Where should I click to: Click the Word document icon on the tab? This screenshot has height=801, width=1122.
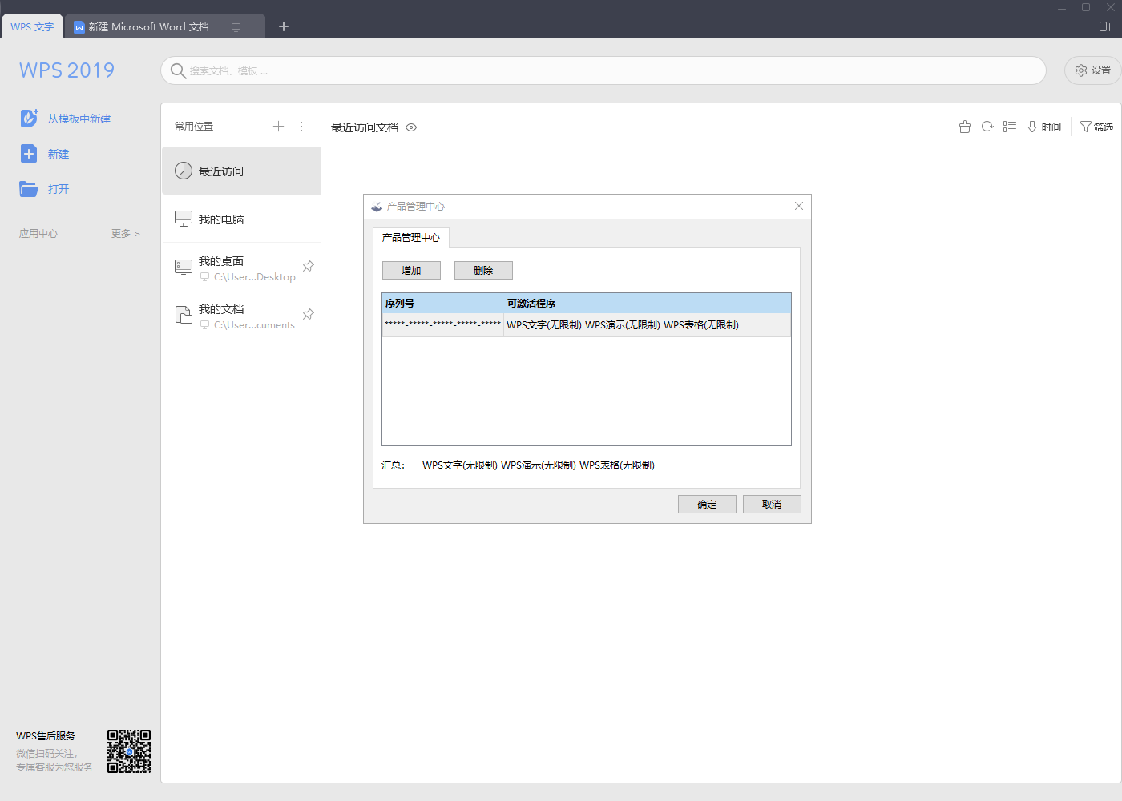click(x=79, y=27)
